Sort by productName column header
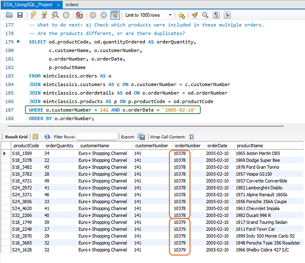 click(269, 146)
